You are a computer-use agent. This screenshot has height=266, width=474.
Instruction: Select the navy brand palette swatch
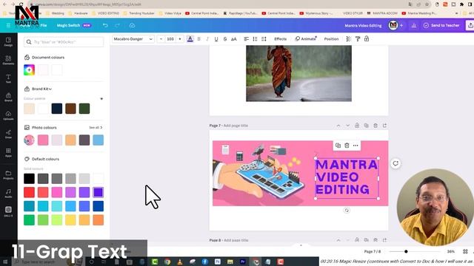(x=57, y=109)
